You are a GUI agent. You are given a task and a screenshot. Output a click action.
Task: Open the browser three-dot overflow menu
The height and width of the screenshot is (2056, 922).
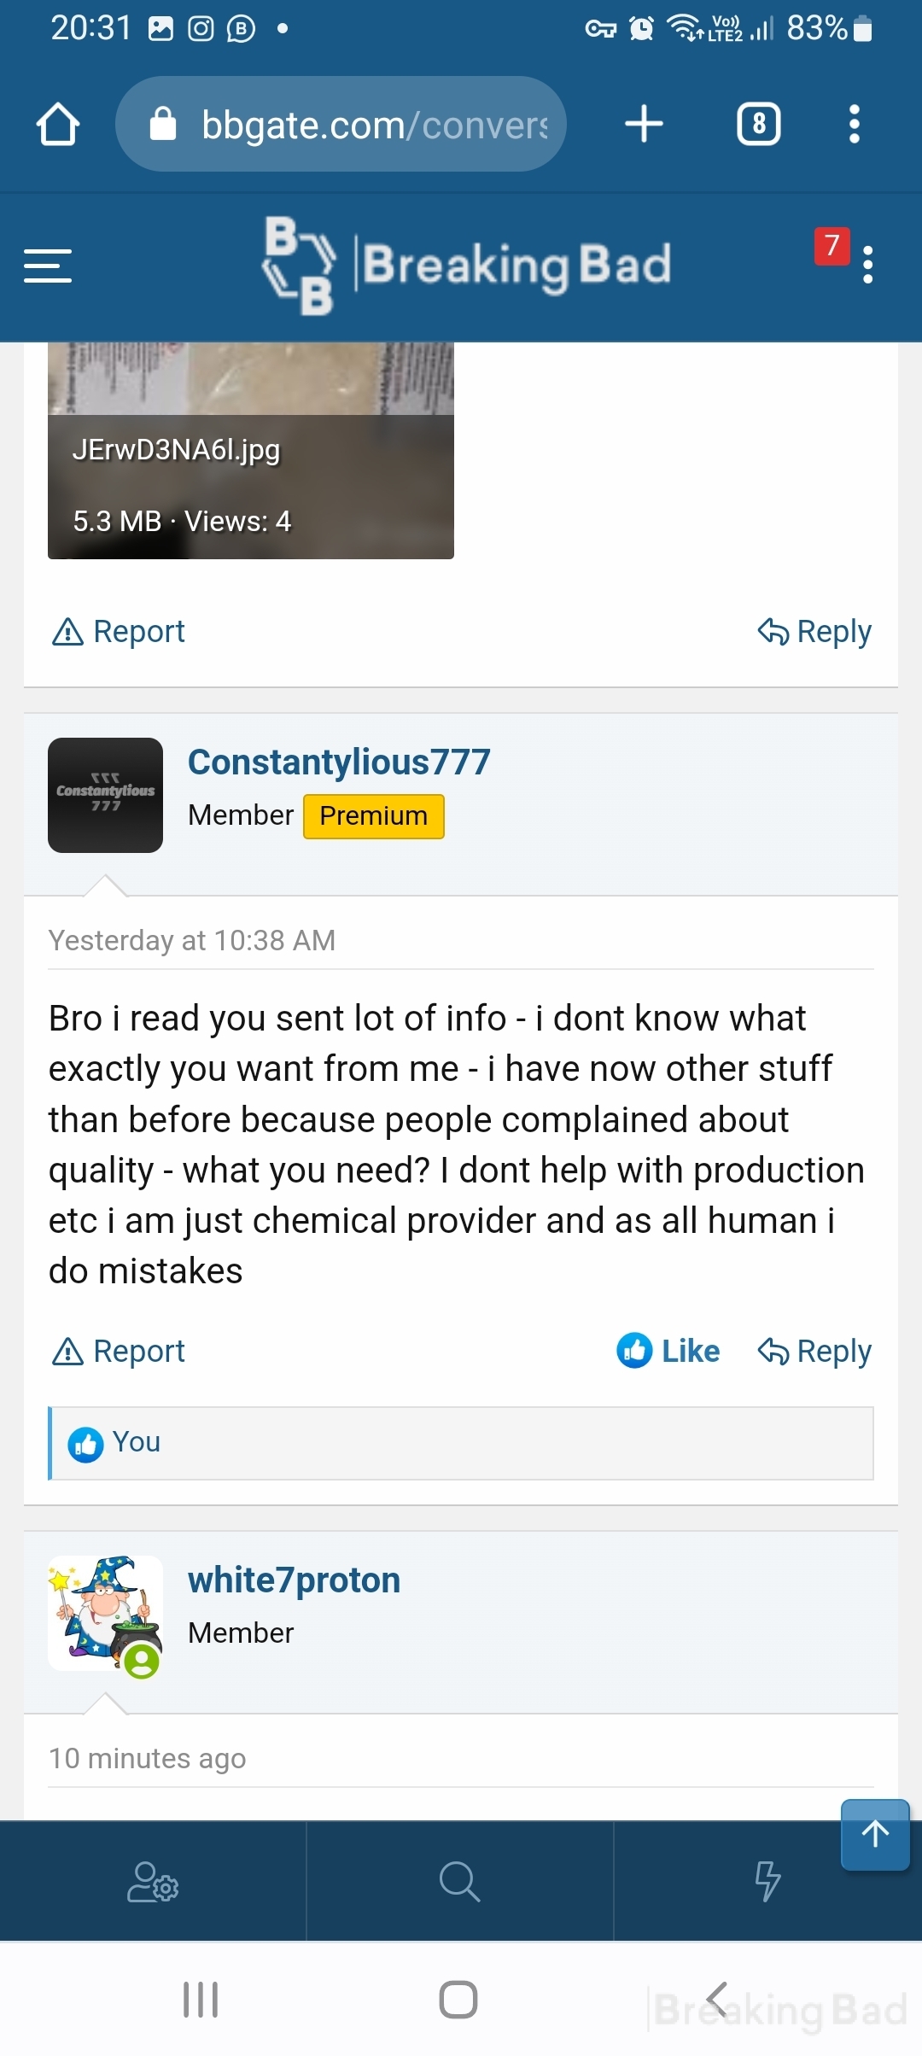pos(854,125)
